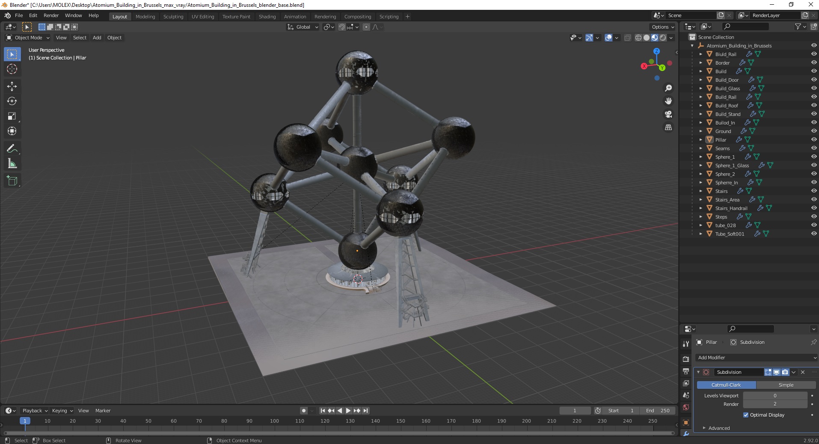Click the Zoom view icon

coord(668,88)
